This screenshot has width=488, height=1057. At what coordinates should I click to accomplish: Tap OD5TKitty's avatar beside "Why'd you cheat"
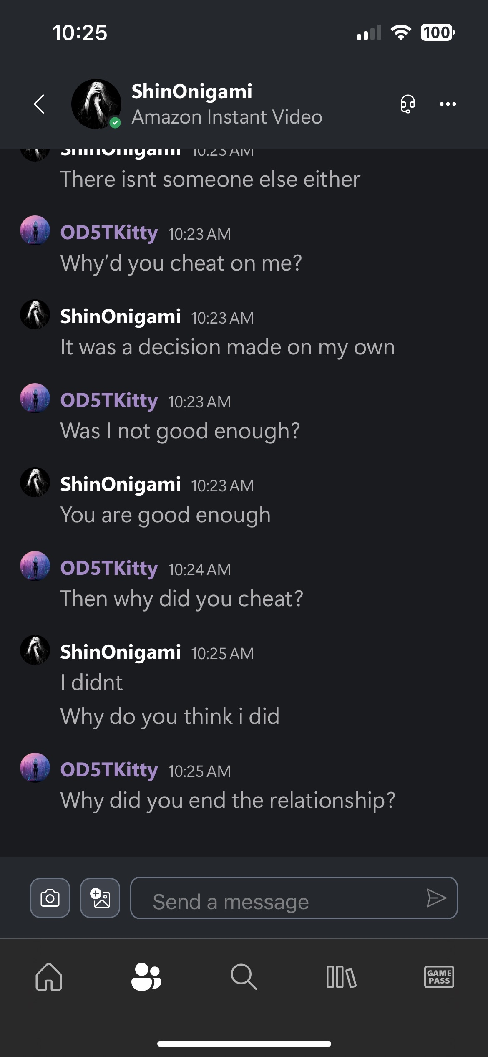click(x=35, y=230)
